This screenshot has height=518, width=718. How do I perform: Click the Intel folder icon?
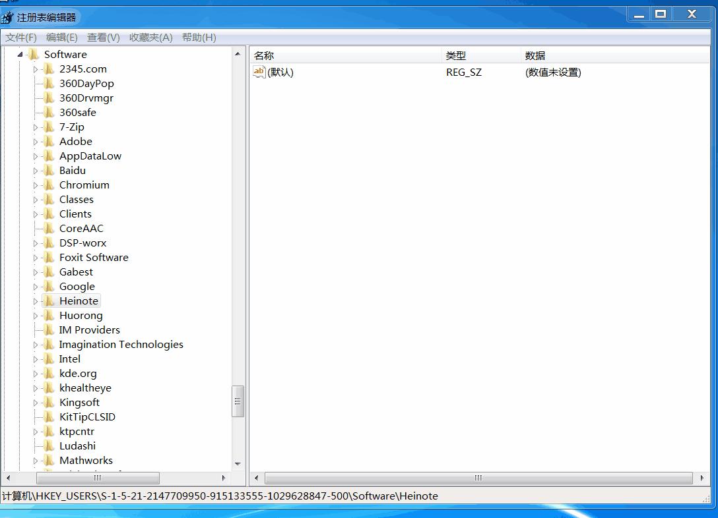coord(49,359)
